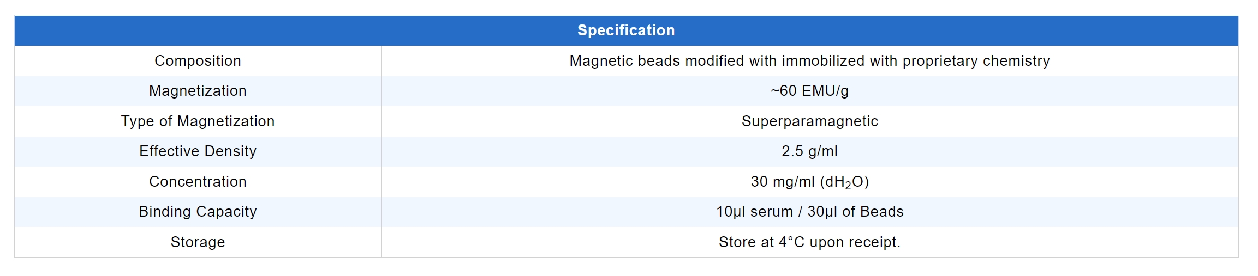
Task: Click the Magnetization row label
Action: pos(198,91)
